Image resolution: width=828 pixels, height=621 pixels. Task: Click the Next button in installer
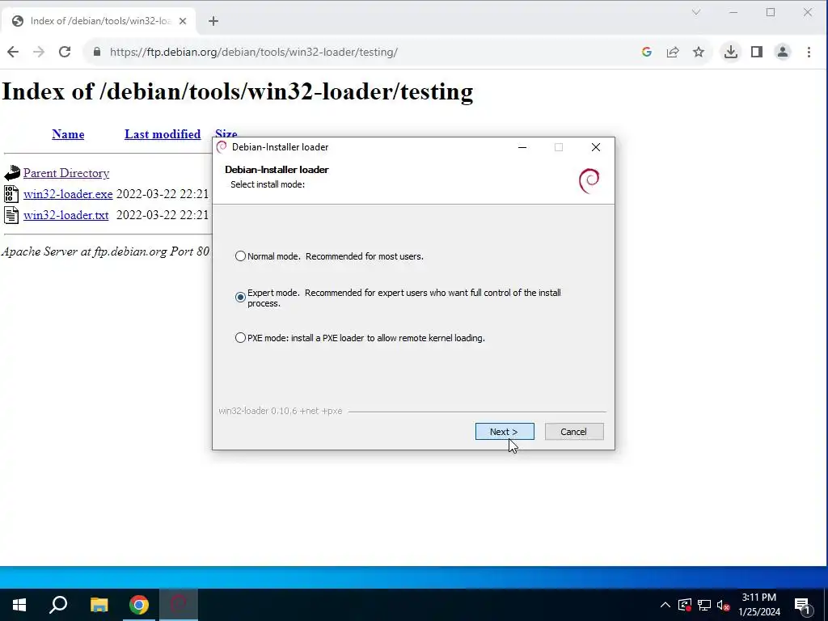point(505,432)
